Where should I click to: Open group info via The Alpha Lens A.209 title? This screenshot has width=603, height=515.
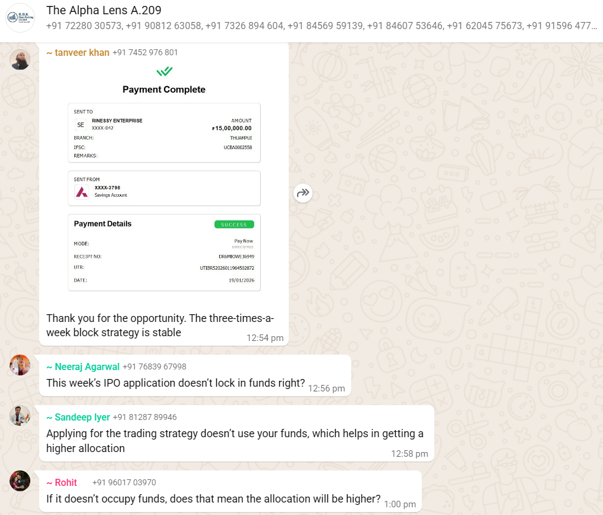pos(103,11)
